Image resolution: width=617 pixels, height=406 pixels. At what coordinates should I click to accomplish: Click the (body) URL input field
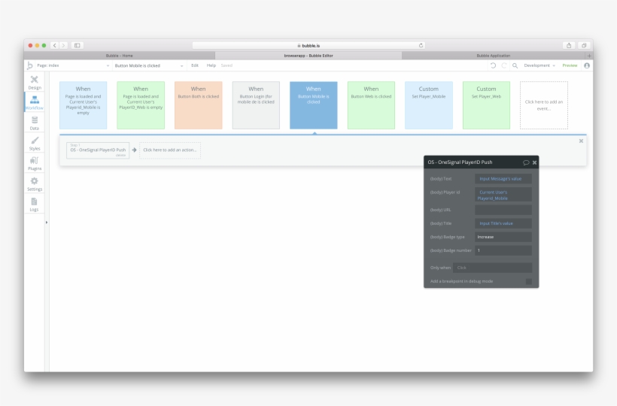pyautogui.click(x=503, y=210)
